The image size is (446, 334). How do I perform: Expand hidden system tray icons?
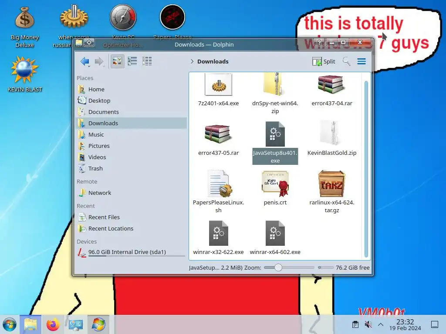click(x=381, y=324)
